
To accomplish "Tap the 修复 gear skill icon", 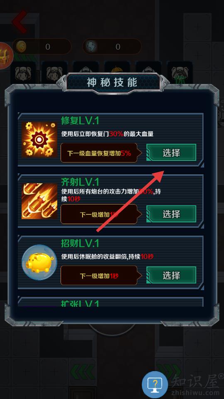I will 39,140.
